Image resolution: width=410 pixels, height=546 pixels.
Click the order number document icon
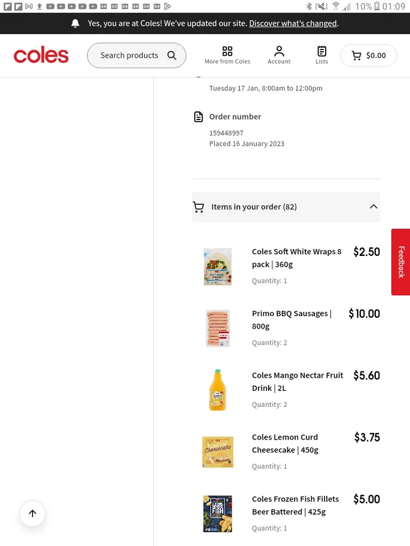[x=198, y=116]
